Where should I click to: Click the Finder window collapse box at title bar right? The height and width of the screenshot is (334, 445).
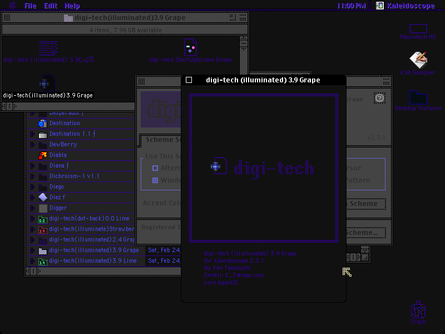tap(243, 18)
